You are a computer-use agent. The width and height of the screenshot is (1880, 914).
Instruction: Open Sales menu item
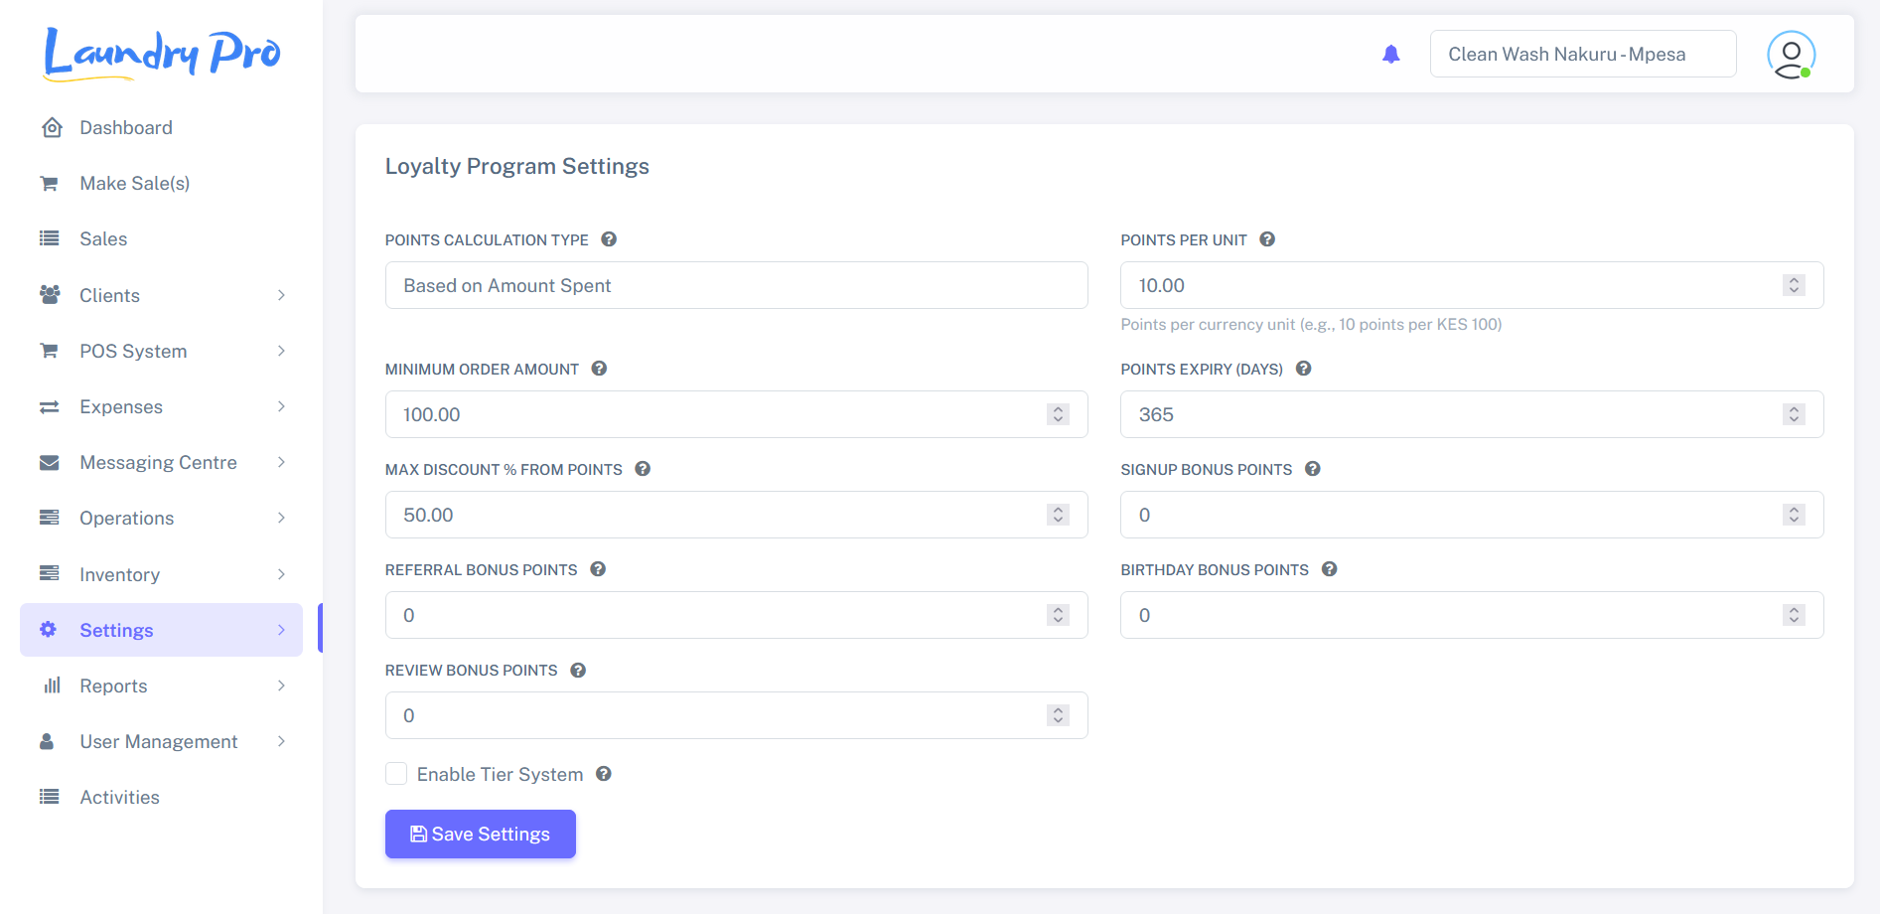[x=161, y=238]
